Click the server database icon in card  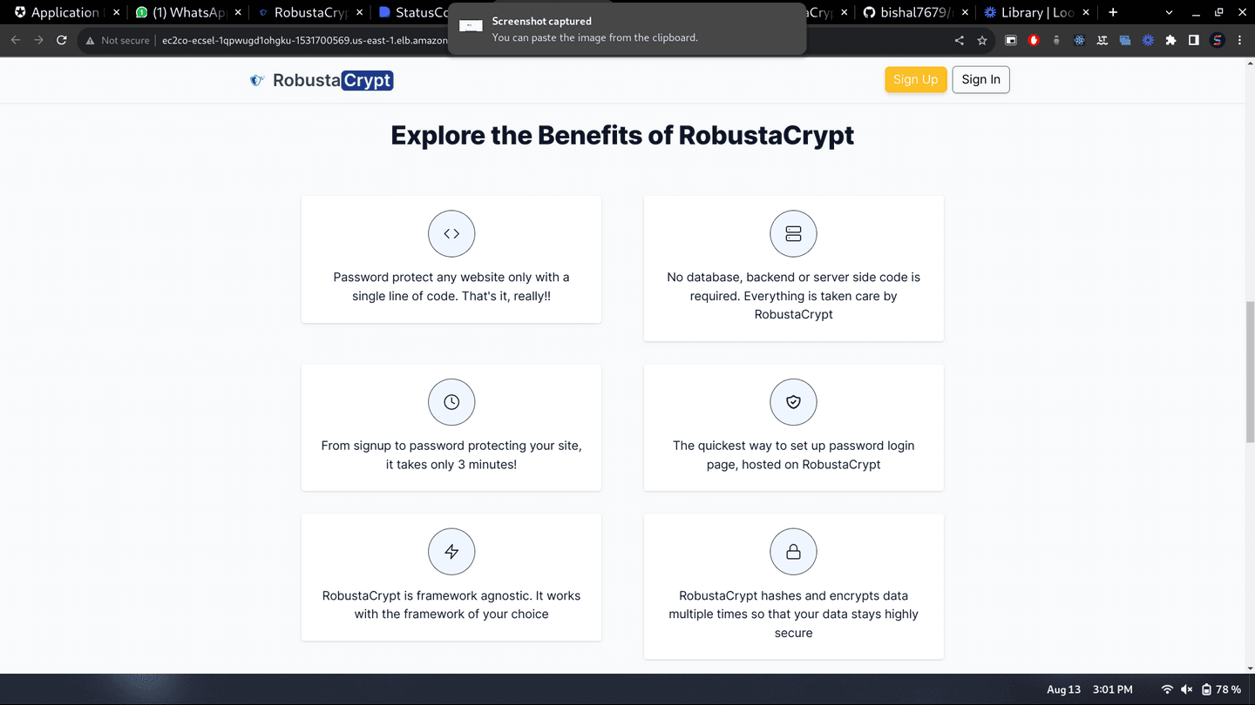(793, 233)
